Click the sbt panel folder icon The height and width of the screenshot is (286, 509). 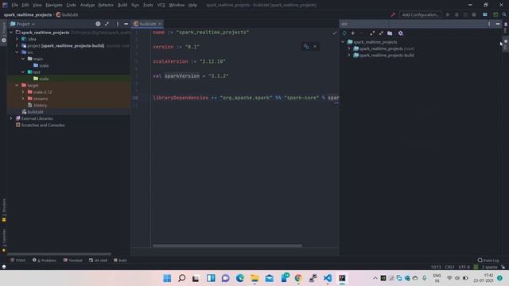(390, 33)
